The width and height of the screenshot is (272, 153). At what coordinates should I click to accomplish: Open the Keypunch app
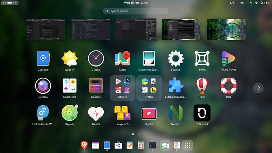(123, 113)
